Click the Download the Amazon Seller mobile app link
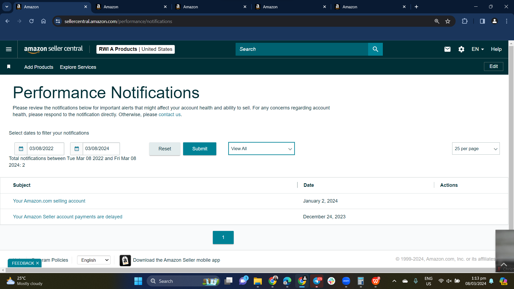514x289 pixels. [x=176, y=260]
